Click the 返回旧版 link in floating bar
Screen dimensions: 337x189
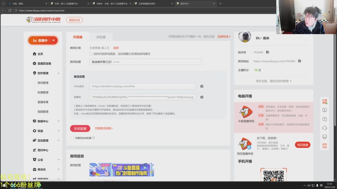pos(324,146)
